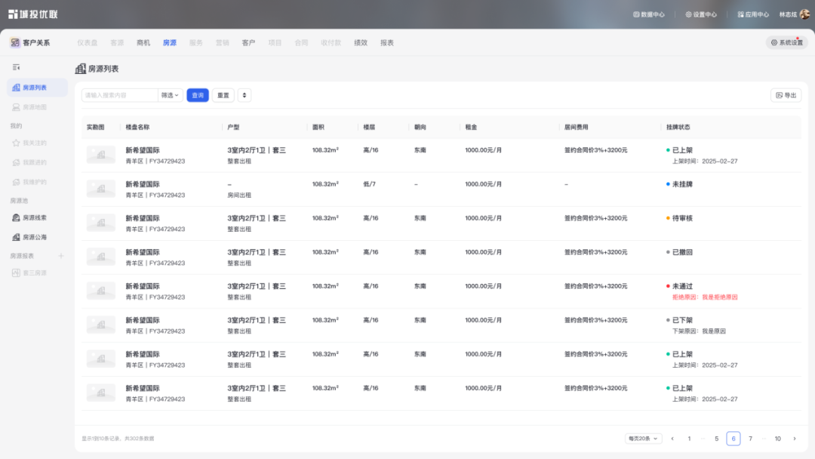Switch to the 绩效 tab

pos(361,43)
